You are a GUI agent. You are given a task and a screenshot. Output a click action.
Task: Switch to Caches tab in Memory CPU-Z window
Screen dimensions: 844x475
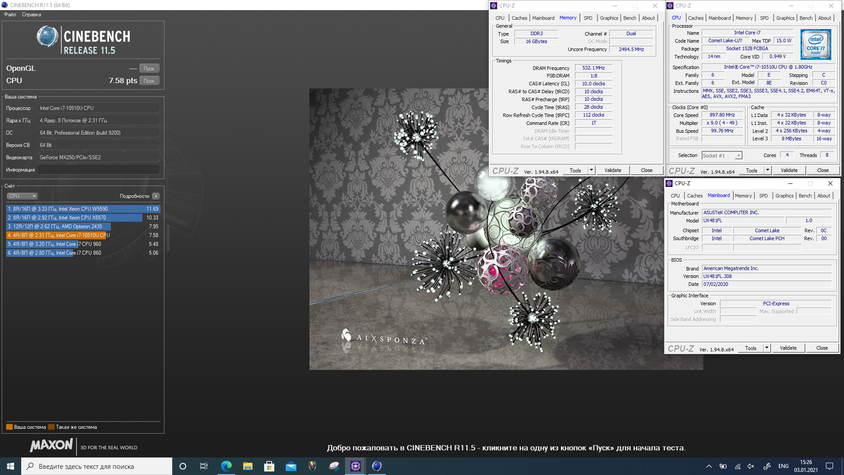519,18
